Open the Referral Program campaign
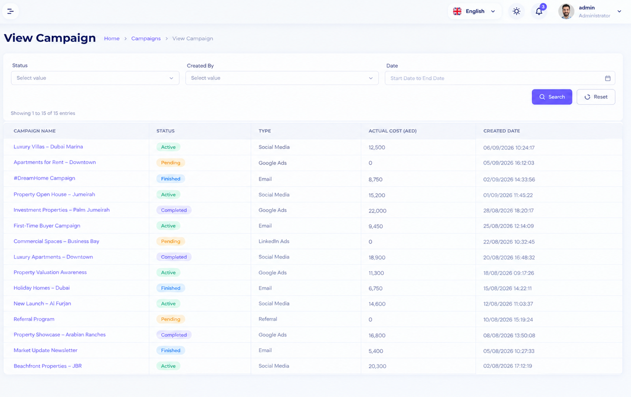Viewport: 631px width, 397px height. point(34,319)
